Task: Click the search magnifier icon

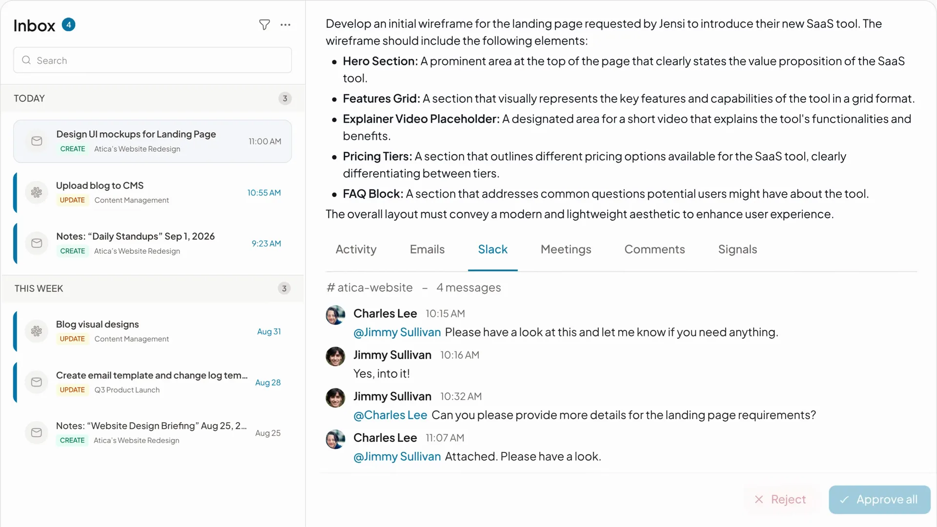Action: (x=26, y=60)
